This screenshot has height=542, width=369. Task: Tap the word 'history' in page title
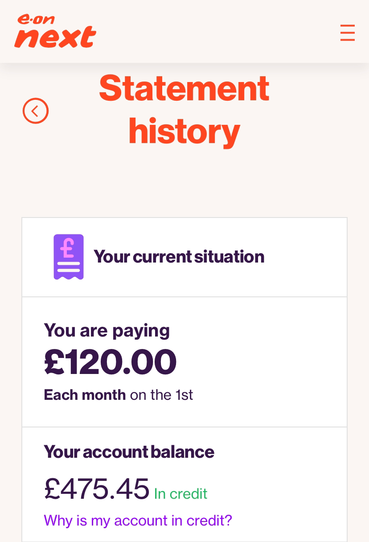click(x=184, y=132)
